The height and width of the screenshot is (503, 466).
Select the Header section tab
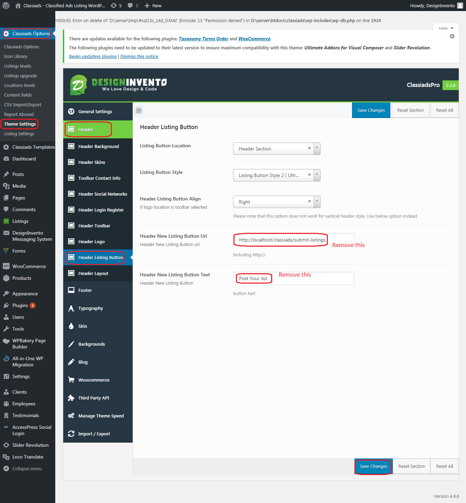point(98,129)
